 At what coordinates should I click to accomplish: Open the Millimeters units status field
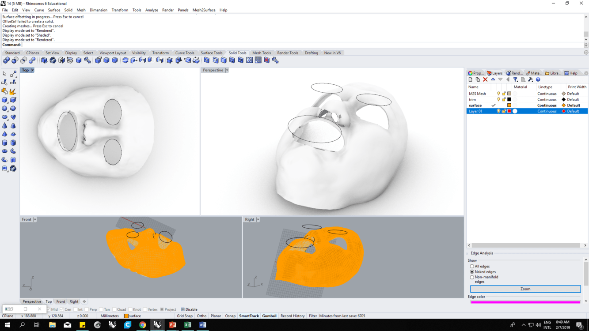tap(110, 316)
